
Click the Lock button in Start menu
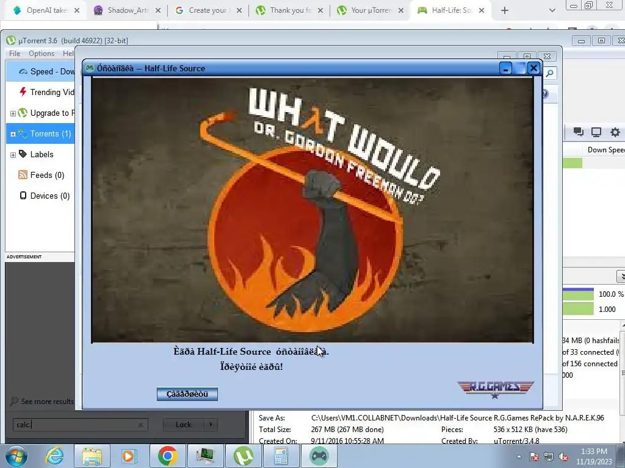(183, 425)
